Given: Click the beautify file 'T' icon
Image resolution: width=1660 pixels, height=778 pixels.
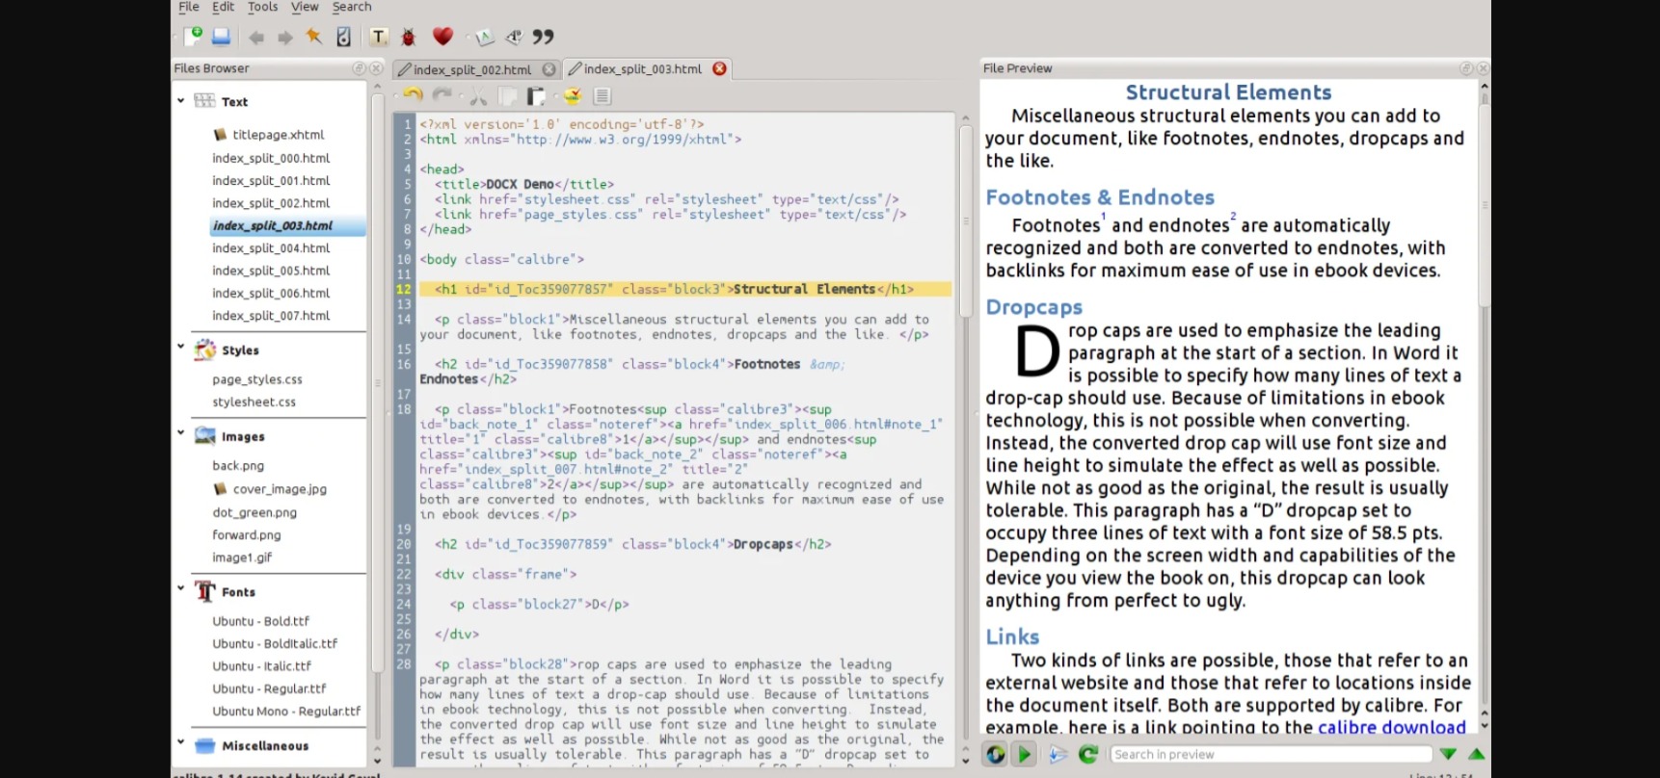Looking at the screenshot, I should coord(379,37).
